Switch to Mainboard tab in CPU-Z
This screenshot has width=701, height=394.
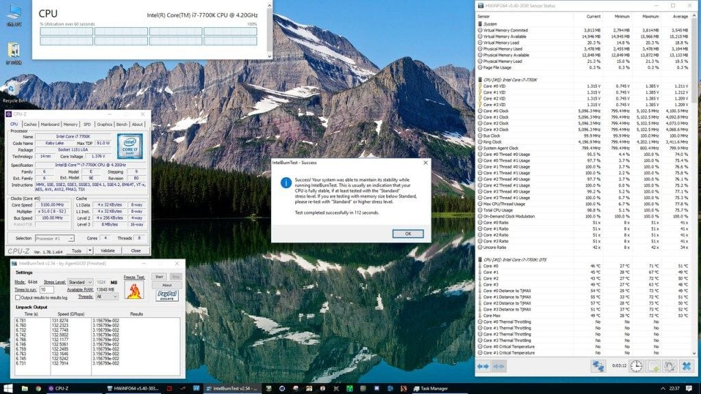(49, 124)
